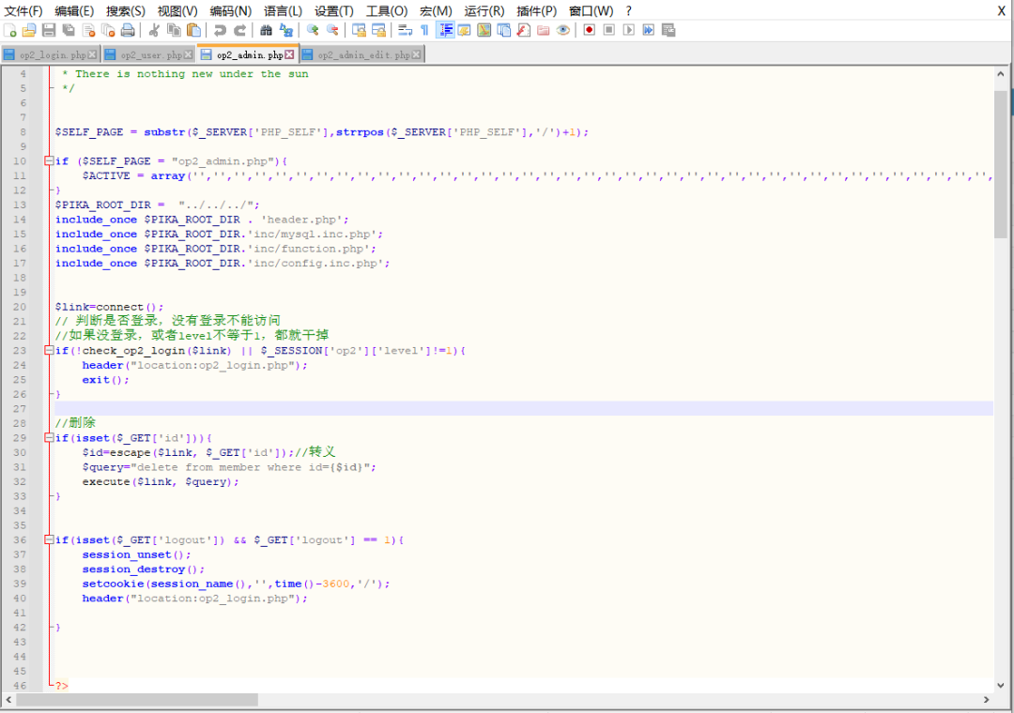Click the Close document toolbar icon
This screenshot has height=713, width=1014.
(x=88, y=30)
